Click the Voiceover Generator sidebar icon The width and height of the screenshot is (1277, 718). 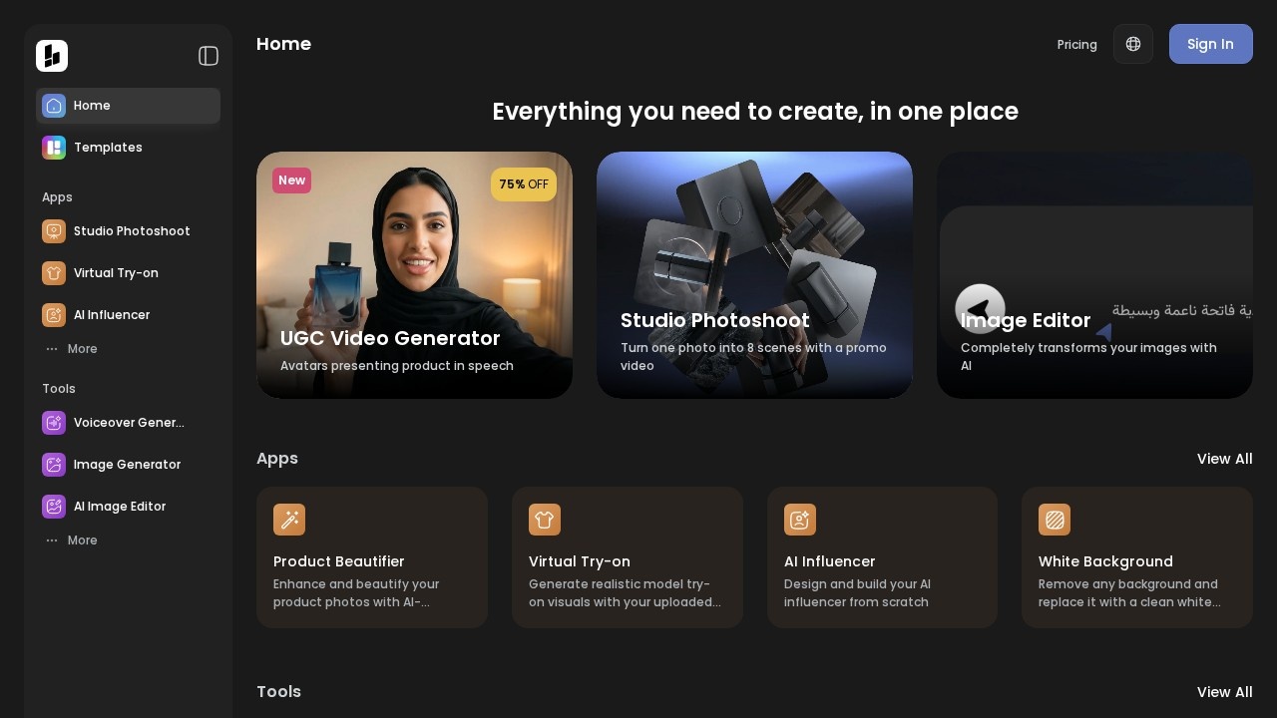(54, 423)
